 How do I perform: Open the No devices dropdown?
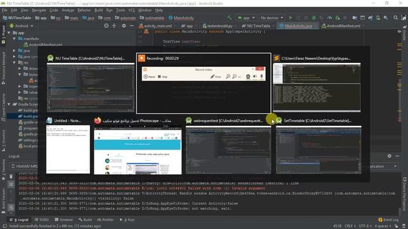point(272,18)
